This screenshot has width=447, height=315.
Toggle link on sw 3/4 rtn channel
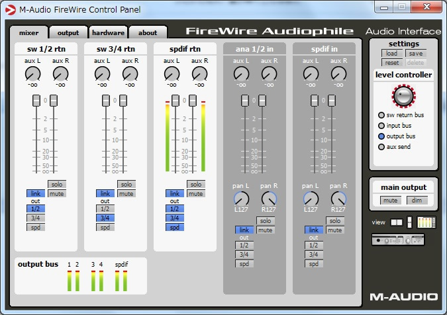tap(105, 194)
